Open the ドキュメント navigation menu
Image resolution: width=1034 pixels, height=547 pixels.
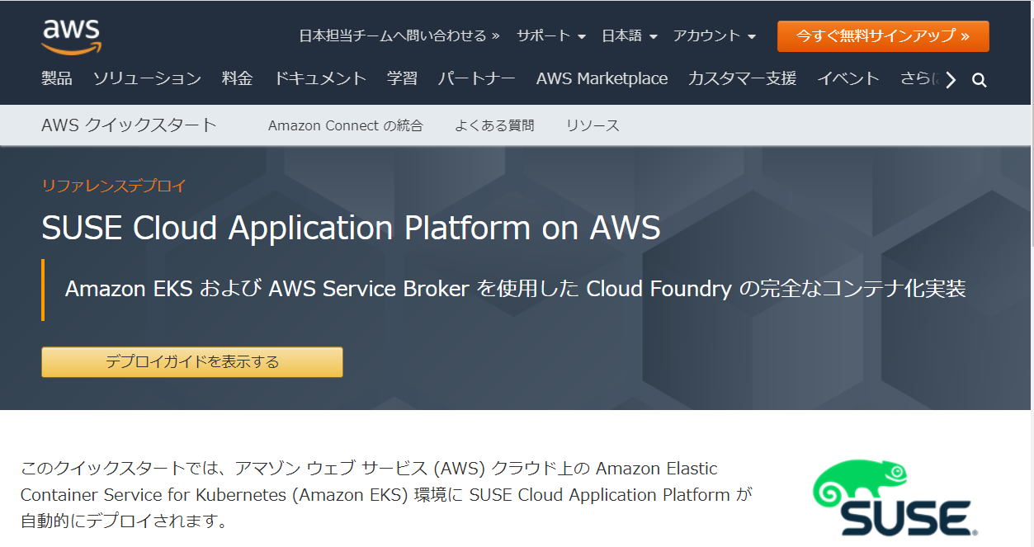(x=320, y=78)
